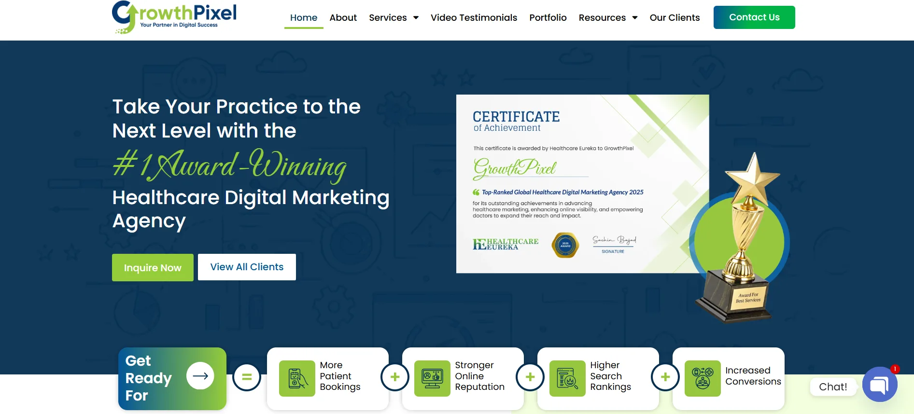Click the Healthcare Eureka logo on certificate
This screenshot has height=414, width=914.
[506, 244]
